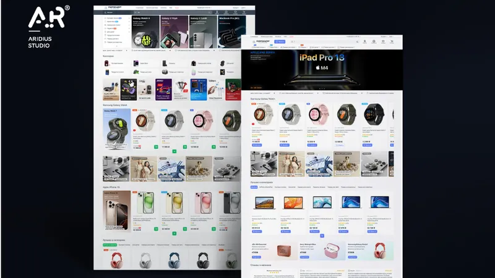Click blue expand button below right page MacBook row
The width and height of the screenshot is (495, 278).
322,236
